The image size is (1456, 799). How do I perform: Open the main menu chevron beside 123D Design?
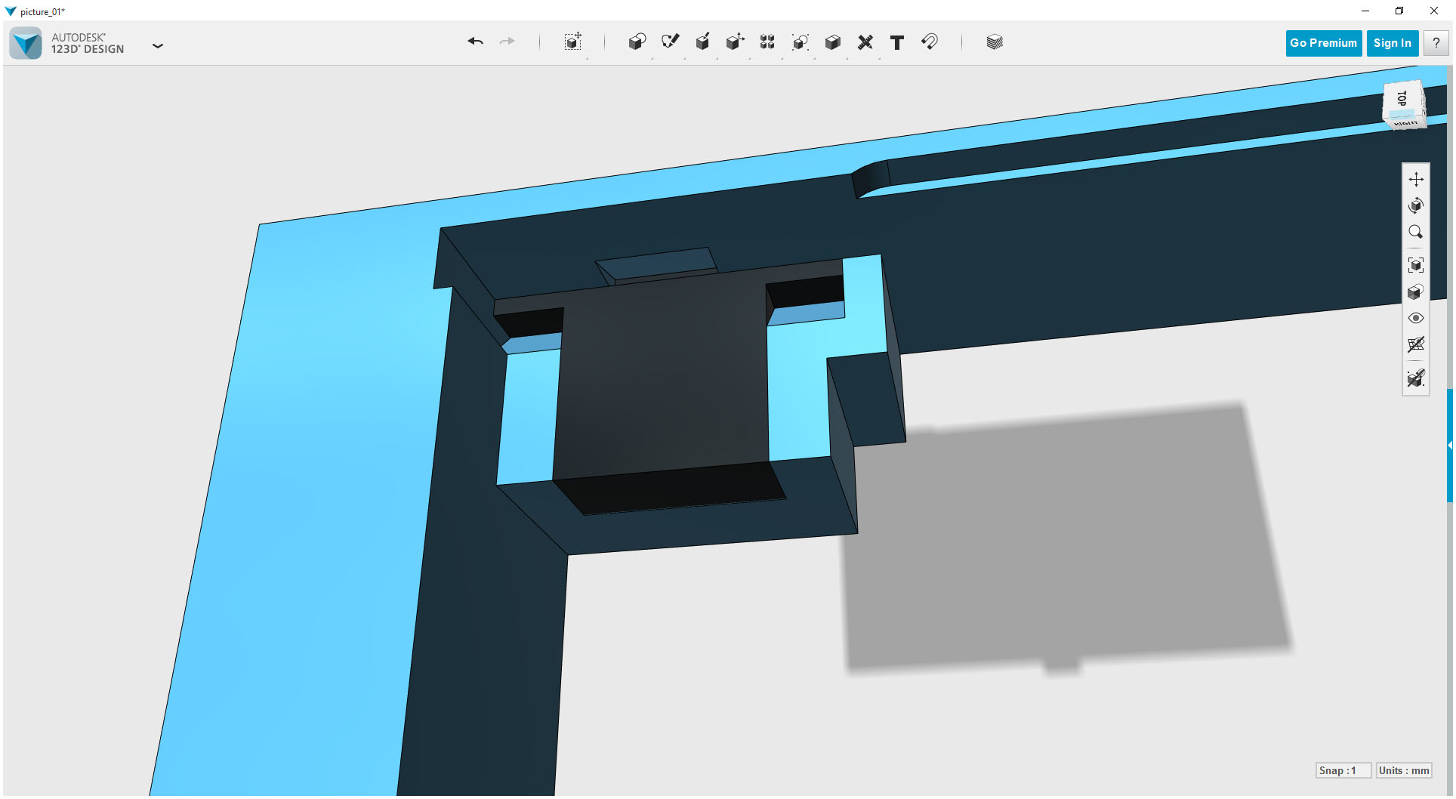click(158, 45)
